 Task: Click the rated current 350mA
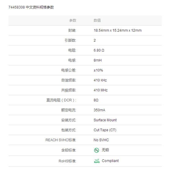[99, 110]
